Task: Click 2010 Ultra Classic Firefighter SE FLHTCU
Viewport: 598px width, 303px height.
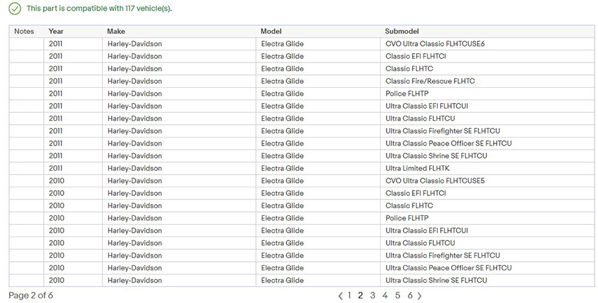Action: coord(443,255)
